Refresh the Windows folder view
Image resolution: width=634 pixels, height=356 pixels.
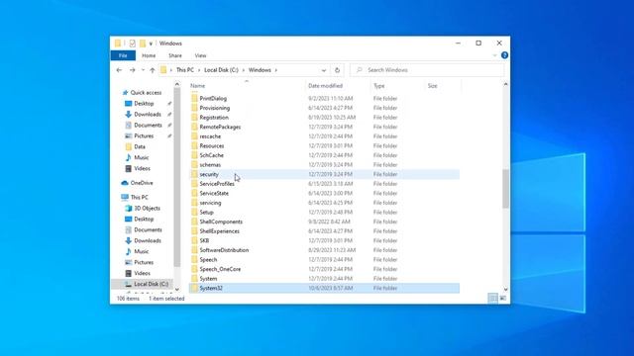337,70
